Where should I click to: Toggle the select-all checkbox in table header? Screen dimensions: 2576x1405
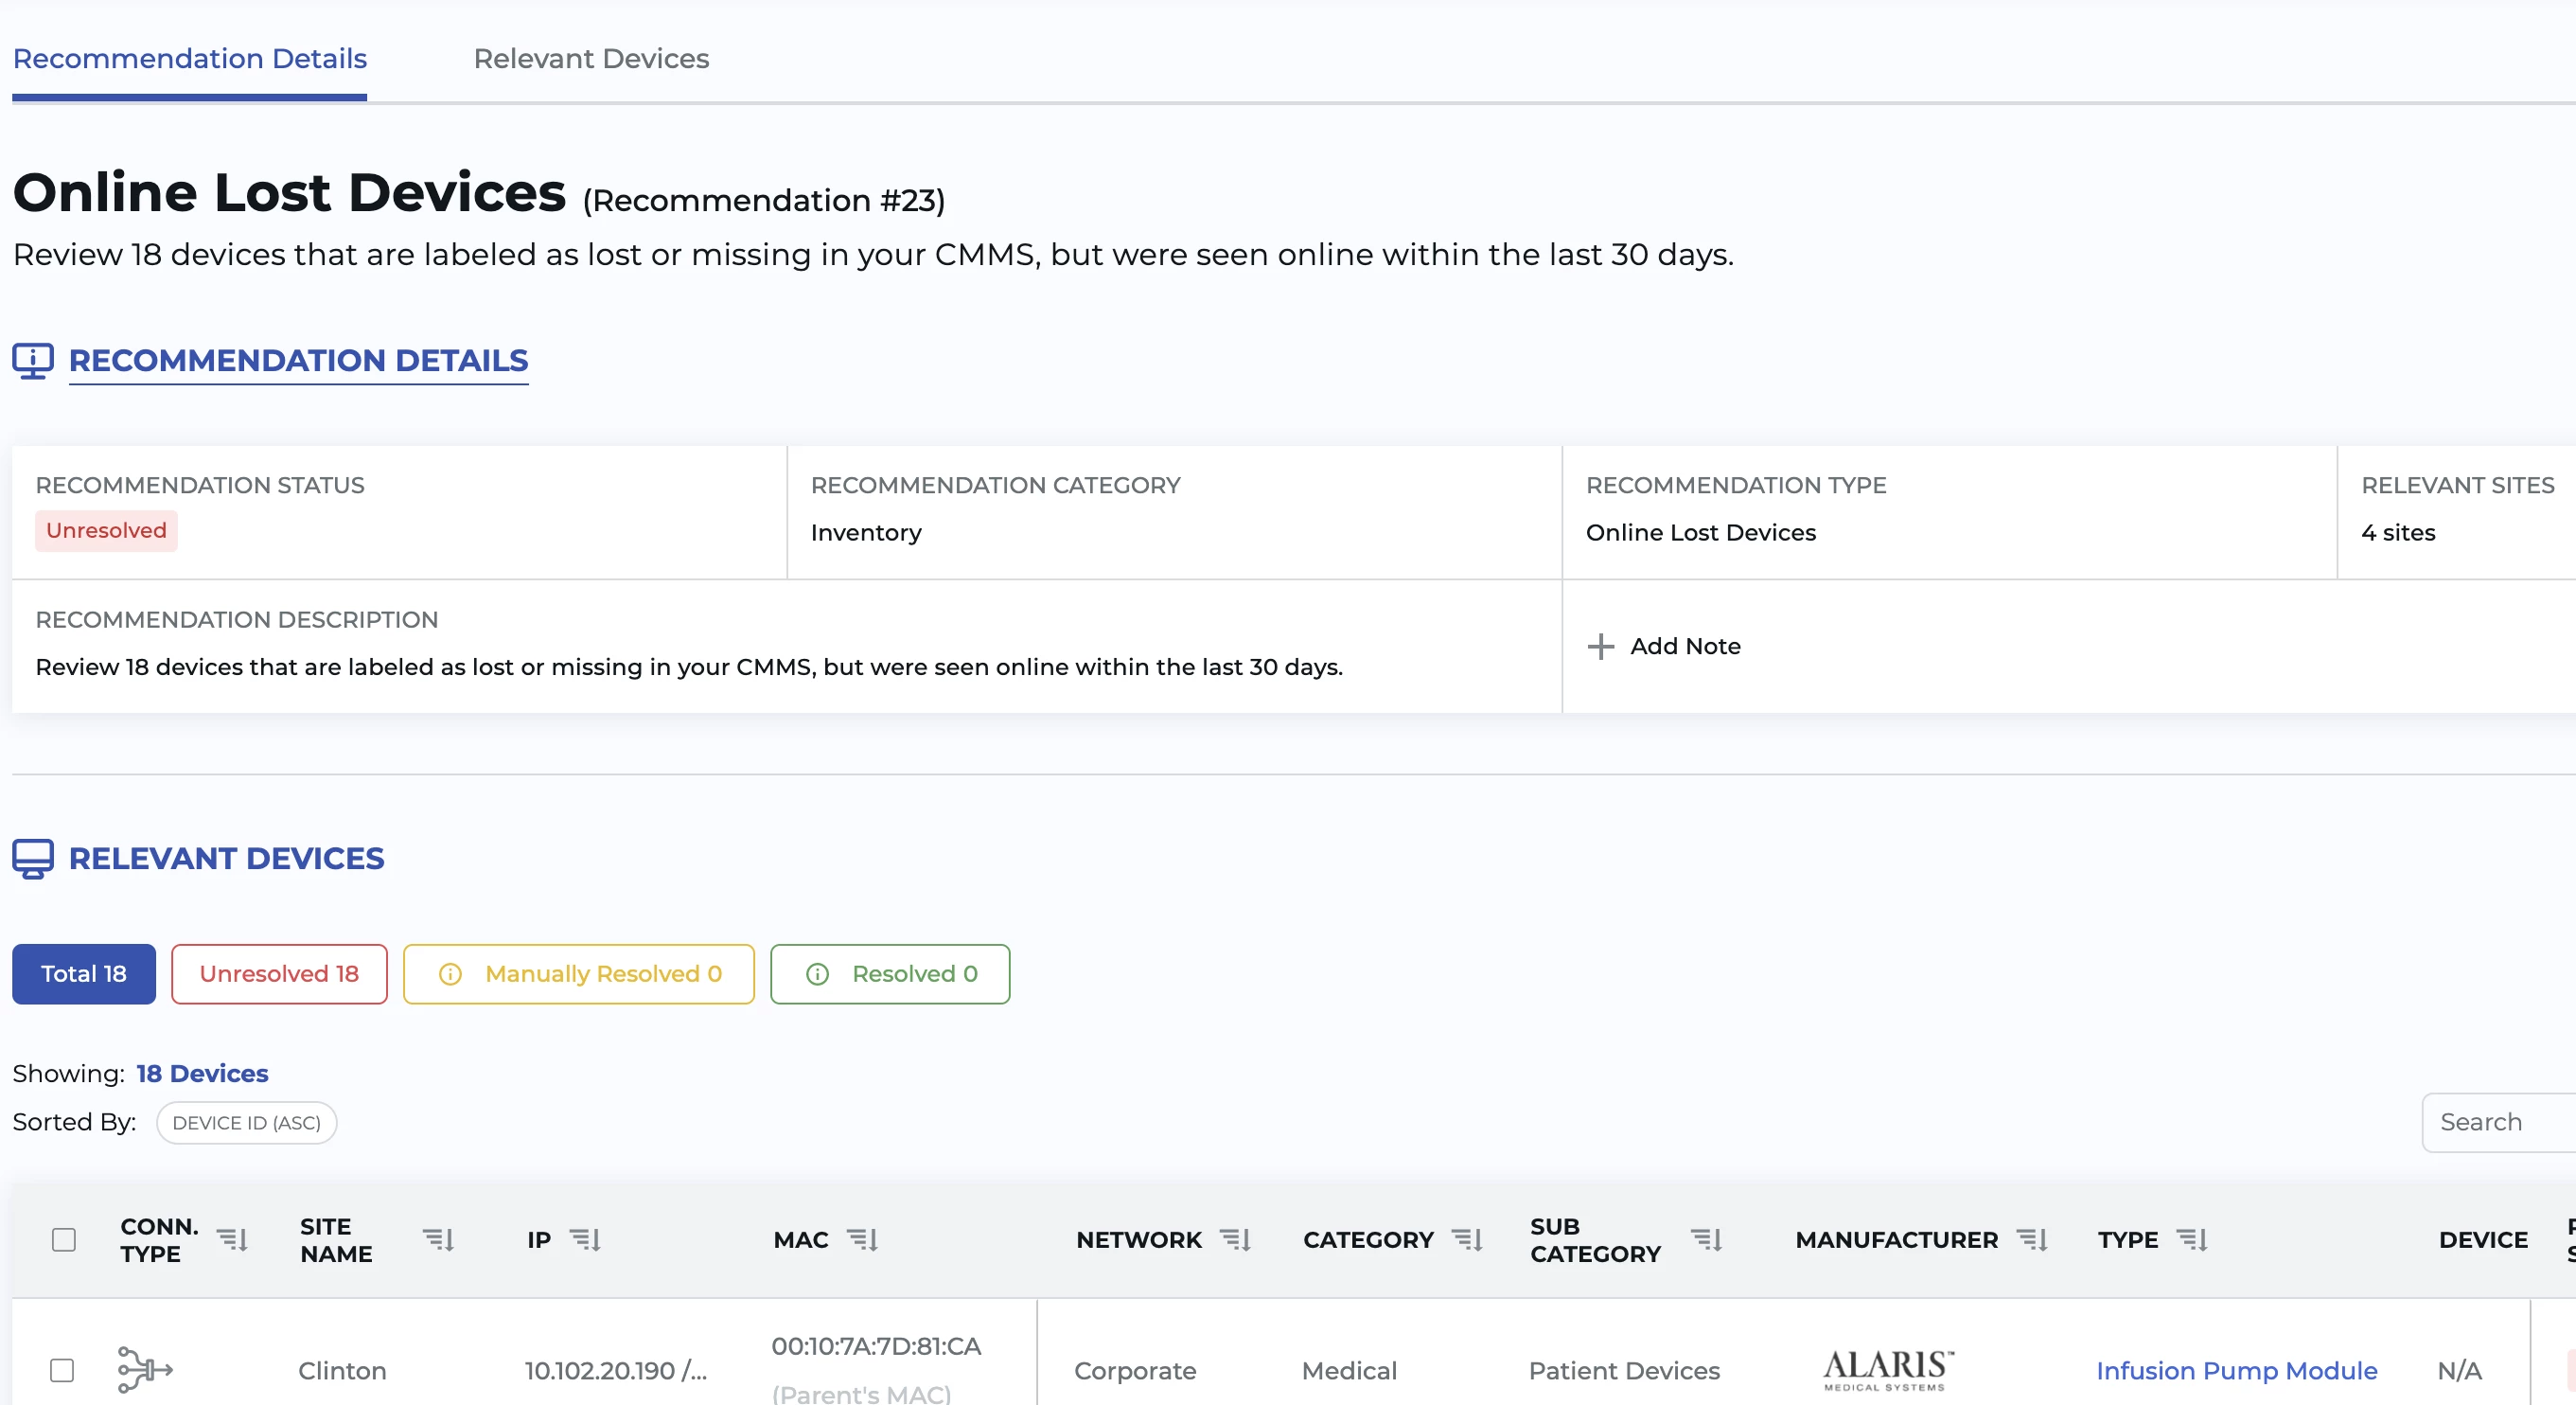coord(64,1240)
